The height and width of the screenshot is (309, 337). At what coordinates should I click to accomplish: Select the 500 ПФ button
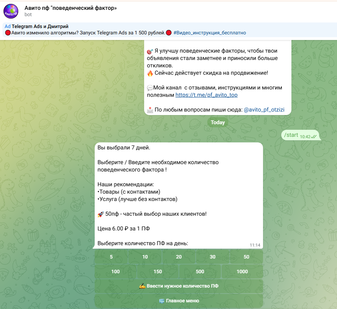tap(200, 271)
